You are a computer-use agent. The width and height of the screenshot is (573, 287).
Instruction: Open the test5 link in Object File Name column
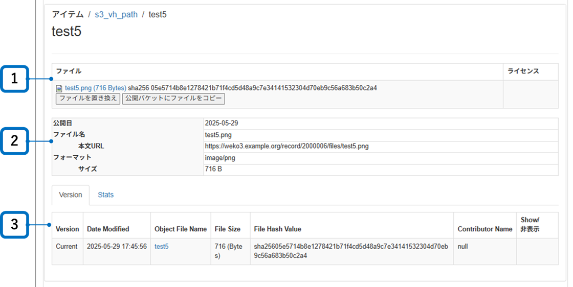click(162, 246)
